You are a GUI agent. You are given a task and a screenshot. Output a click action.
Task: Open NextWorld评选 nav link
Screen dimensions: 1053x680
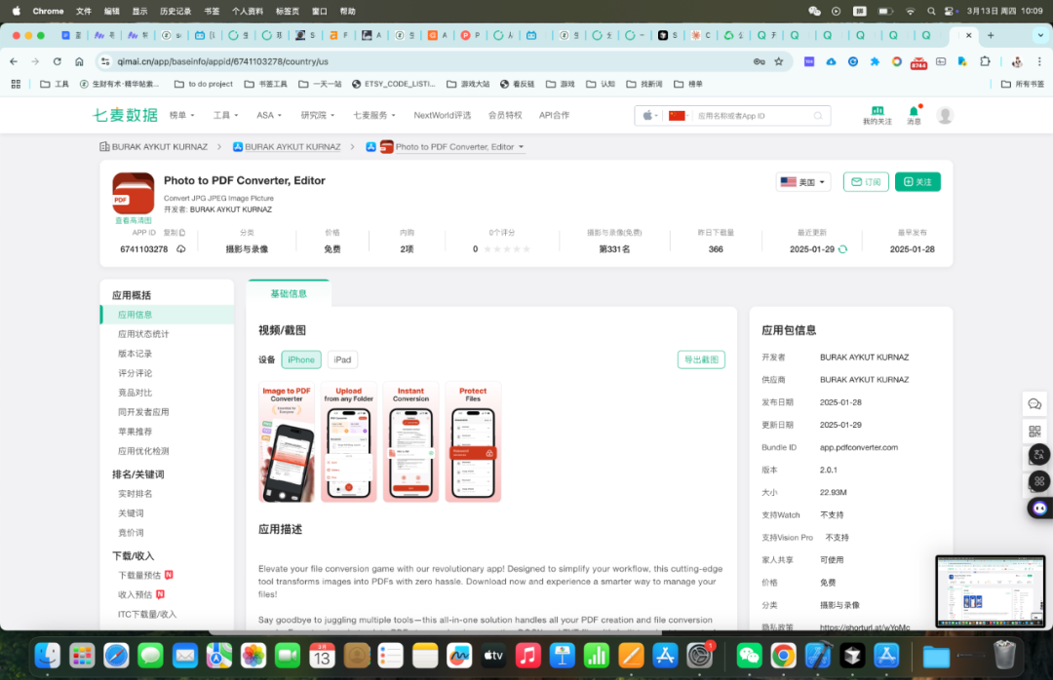tap(442, 115)
